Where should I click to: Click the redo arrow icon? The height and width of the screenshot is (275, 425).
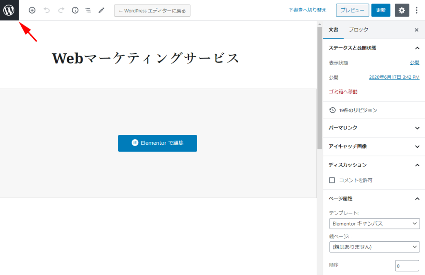point(60,10)
